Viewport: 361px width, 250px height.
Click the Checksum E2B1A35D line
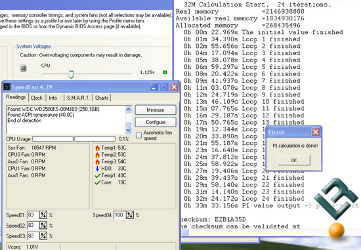[213, 219]
